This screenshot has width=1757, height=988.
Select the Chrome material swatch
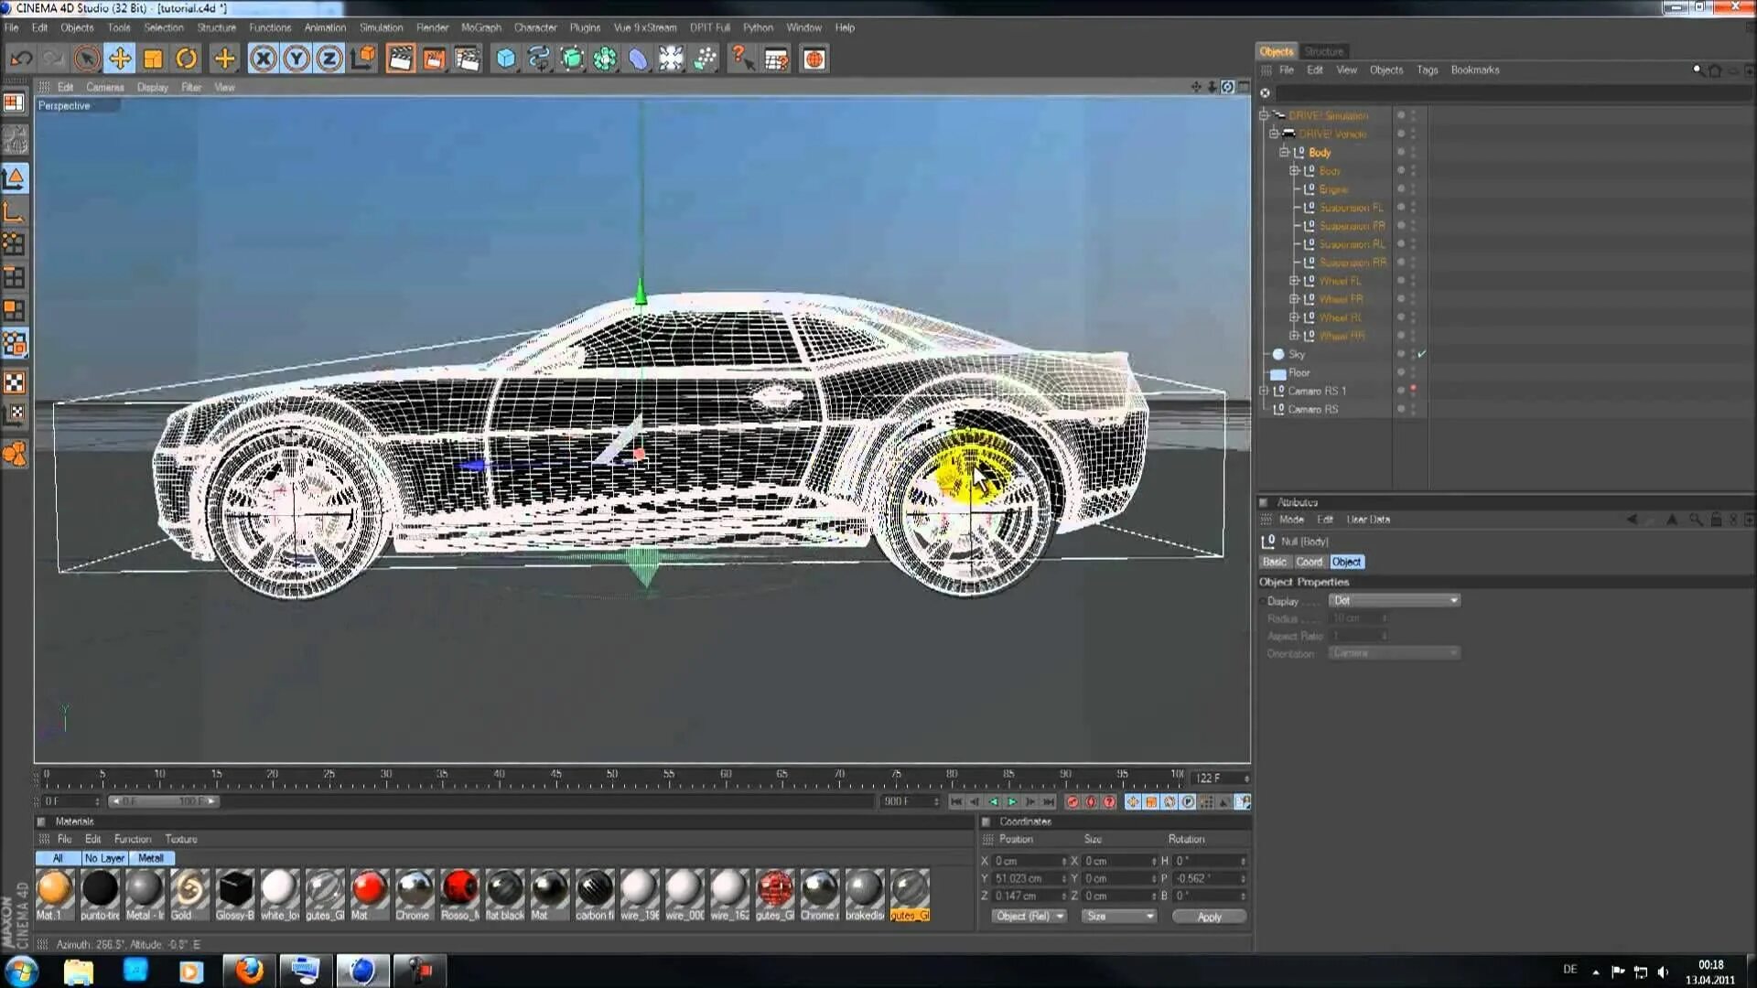point(414,889)
